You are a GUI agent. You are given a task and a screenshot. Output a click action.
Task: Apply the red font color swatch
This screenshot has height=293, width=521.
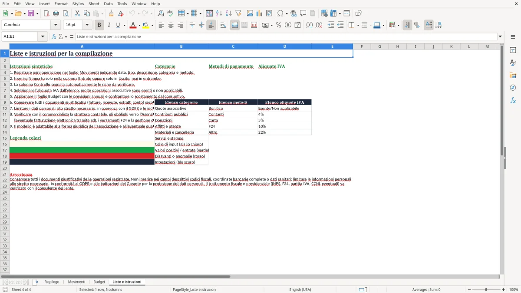[x=133, y=25]
